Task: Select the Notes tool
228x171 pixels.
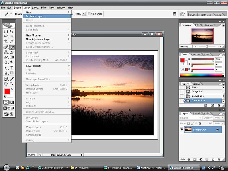Action: [x=6, y=79]
